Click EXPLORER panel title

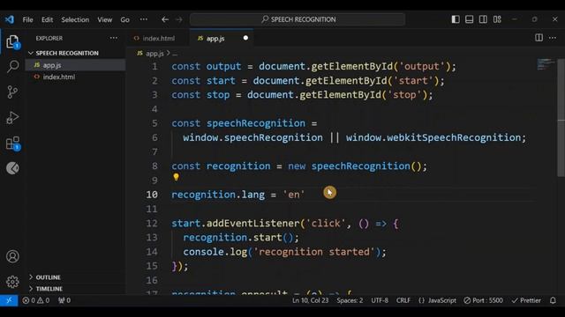tap(49, 38)
